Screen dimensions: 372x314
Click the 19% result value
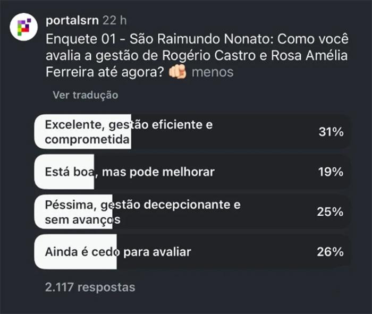[331, 172]
